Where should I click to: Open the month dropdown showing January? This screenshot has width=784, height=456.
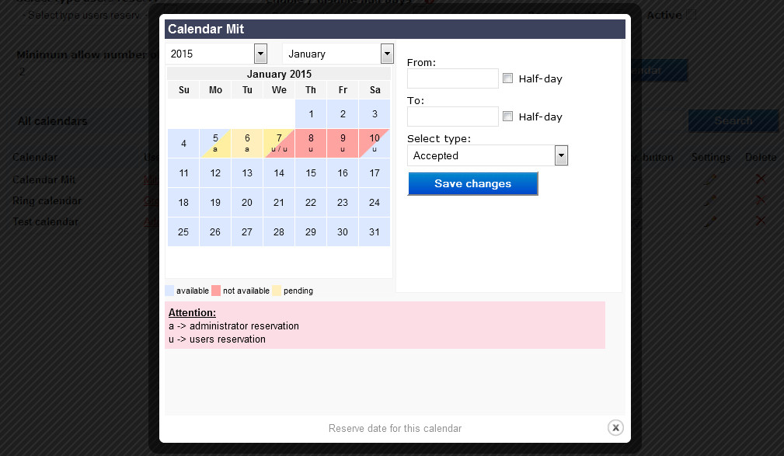387,54
